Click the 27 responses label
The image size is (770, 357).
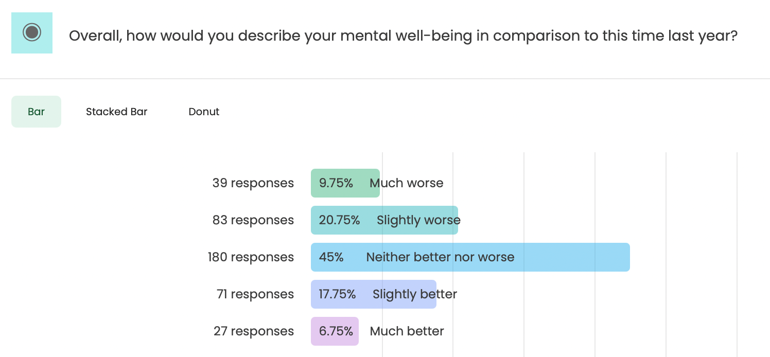point(254,331)
